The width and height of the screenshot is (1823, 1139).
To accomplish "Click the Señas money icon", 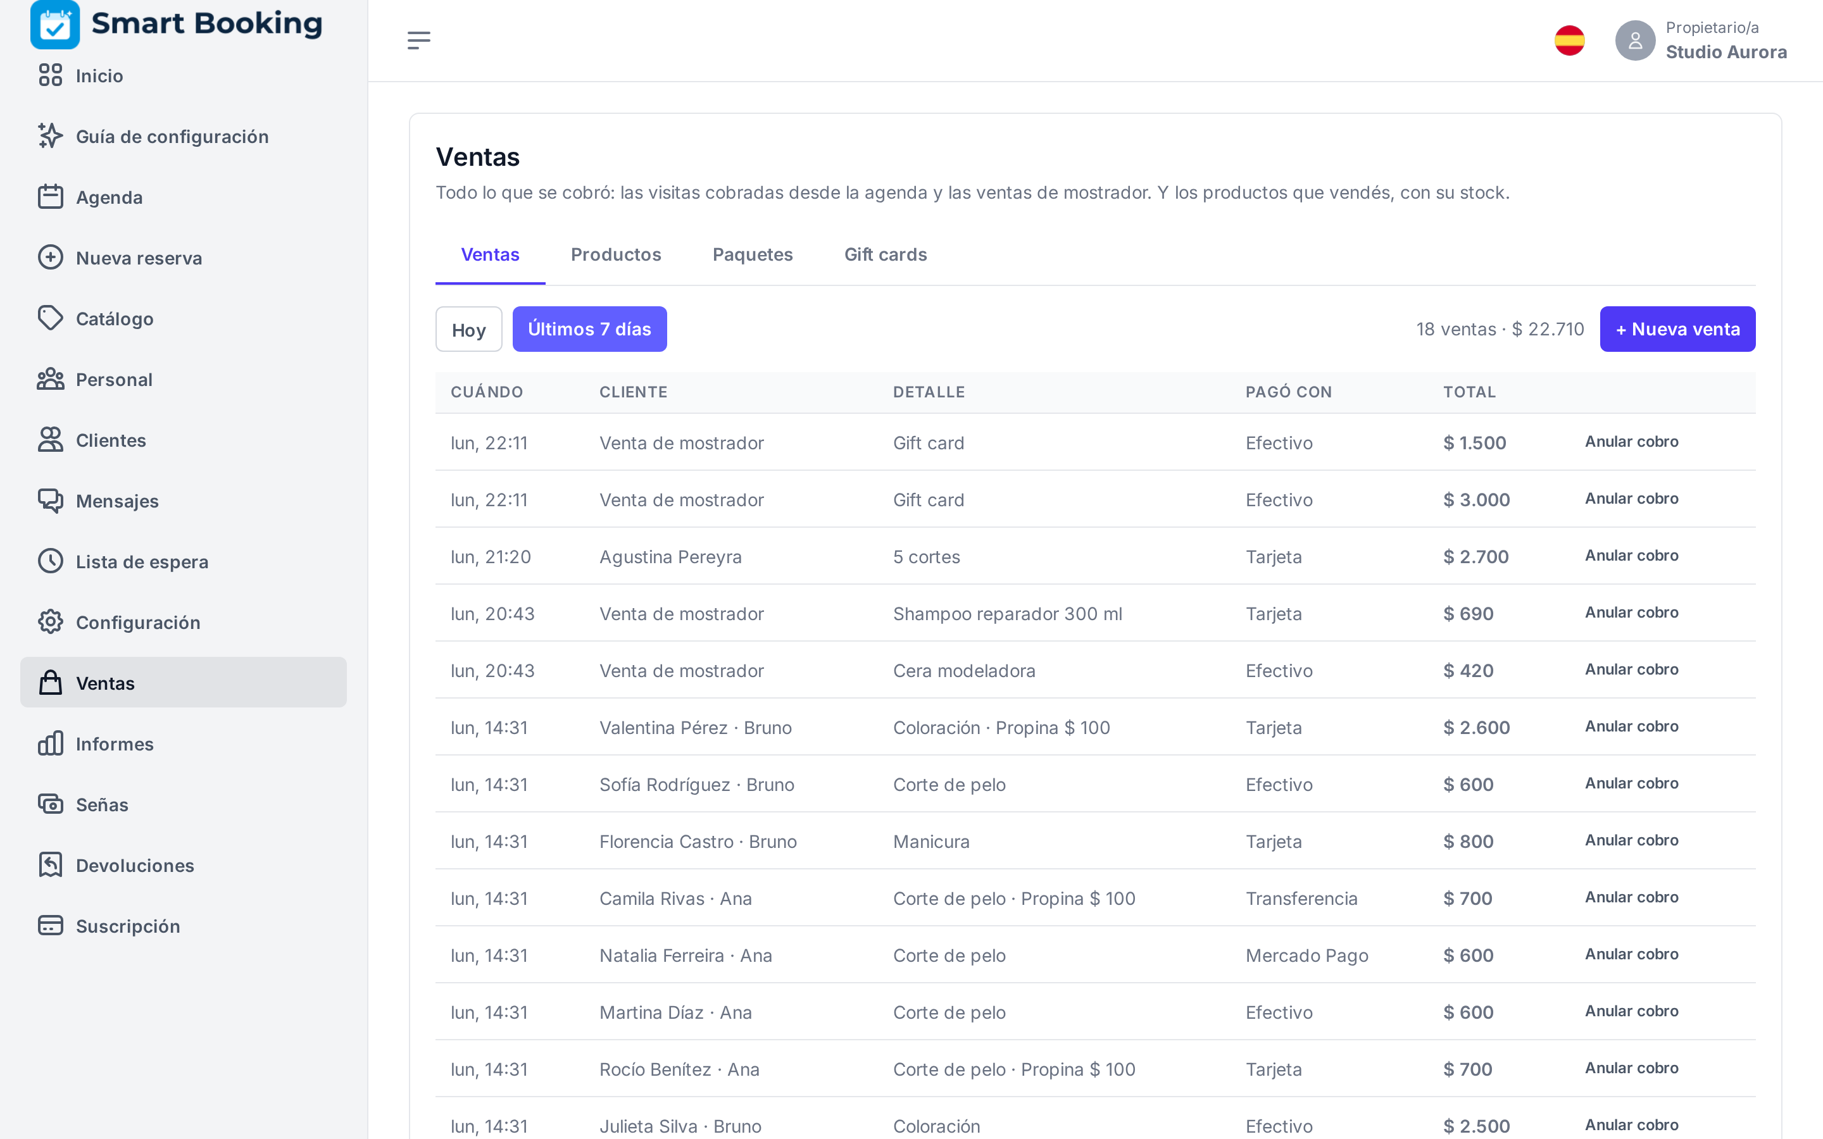I will [51, 804].
